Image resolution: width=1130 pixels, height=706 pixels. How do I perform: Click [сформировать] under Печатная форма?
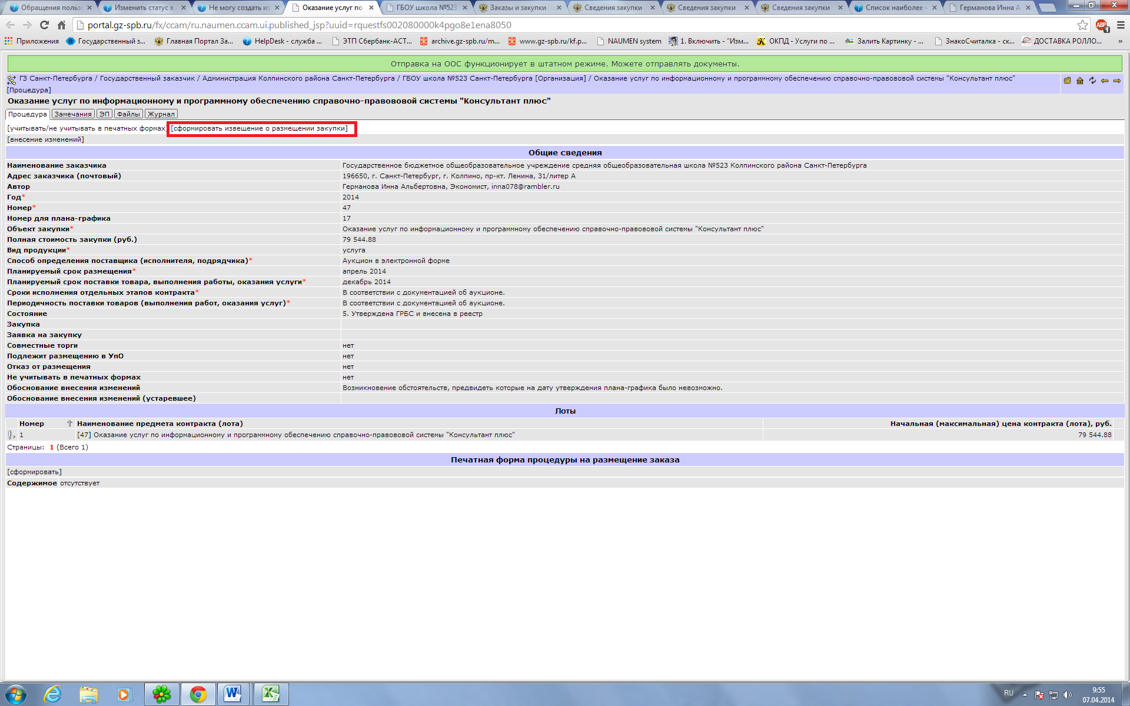click(34, 472)
